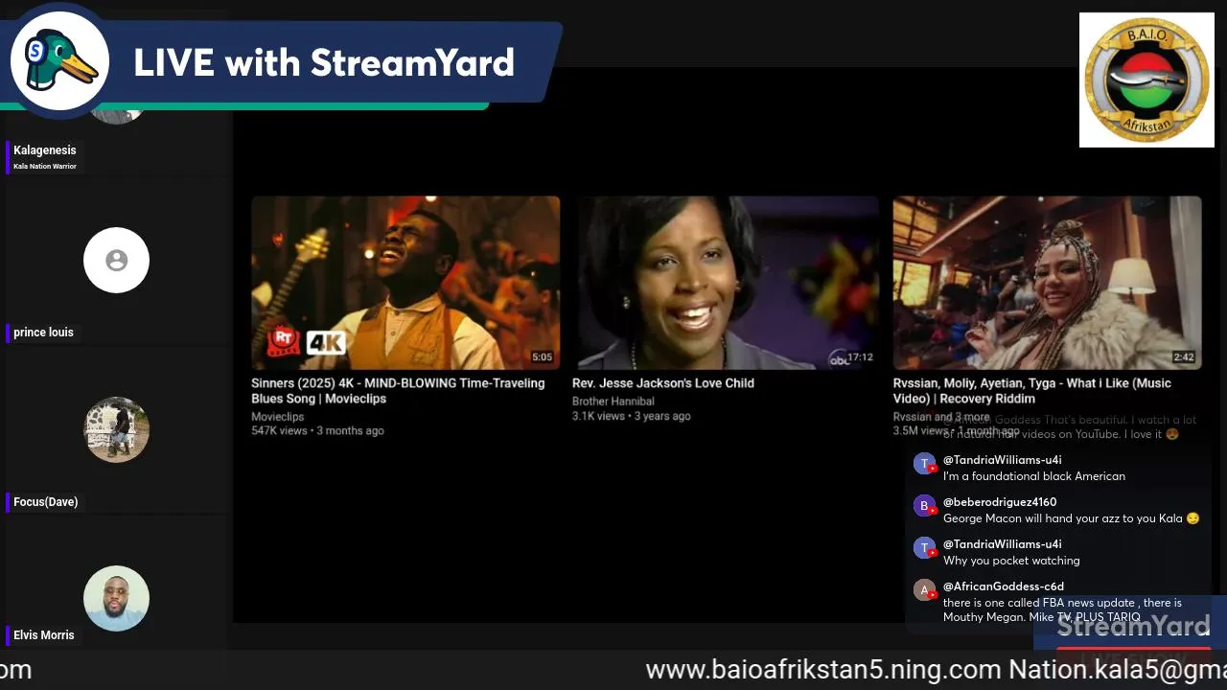This screenshot has height=690, width=1227.
Task: Click the 2:42 duration badge
Action: (x=1184, y=357)
